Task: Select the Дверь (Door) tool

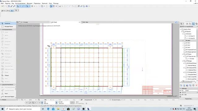Action: [x=8, y=35]
